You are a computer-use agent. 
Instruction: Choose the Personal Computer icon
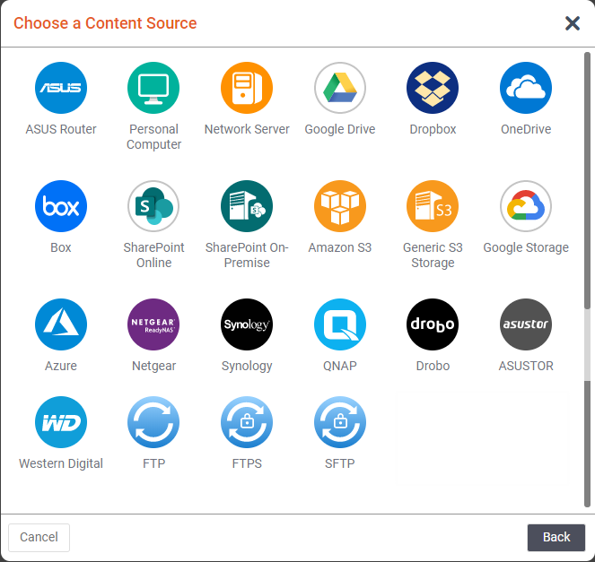pos(153,88)
